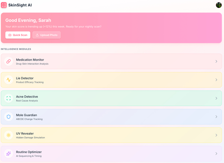Viewport: 224px width, 163px height.
Task: Expand Lie Detector via its chevron
Action: 216,80
